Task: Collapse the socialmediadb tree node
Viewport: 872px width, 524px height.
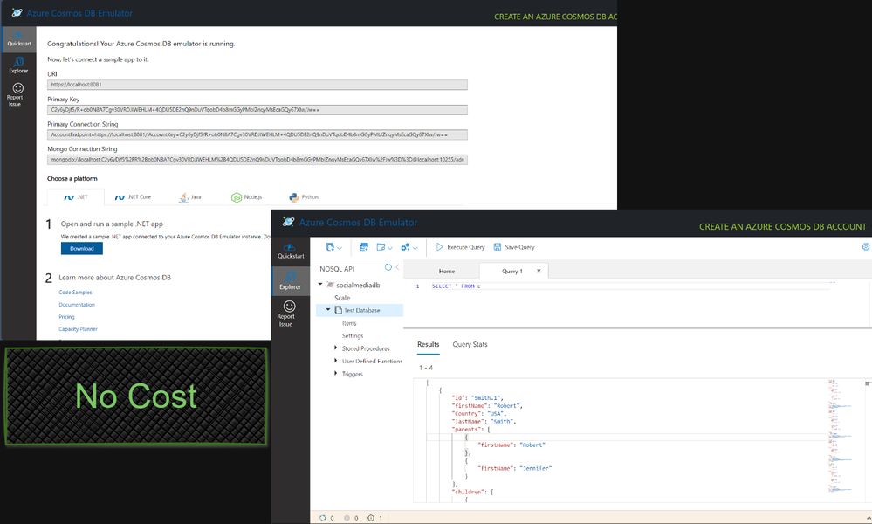Action: tap(320, 284)
